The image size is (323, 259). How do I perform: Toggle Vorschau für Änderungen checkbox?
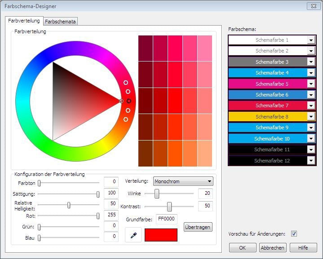click(x=294, y=234)
